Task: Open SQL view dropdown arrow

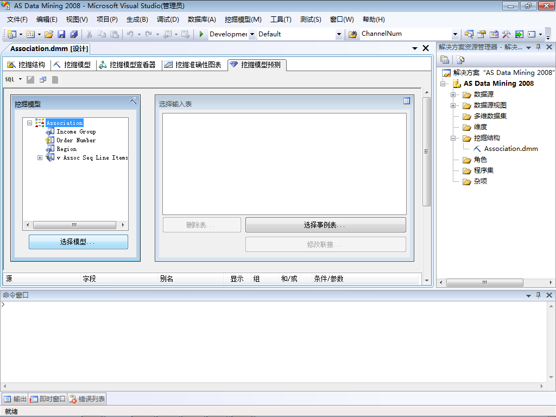Action: click(x=20, y=79)
